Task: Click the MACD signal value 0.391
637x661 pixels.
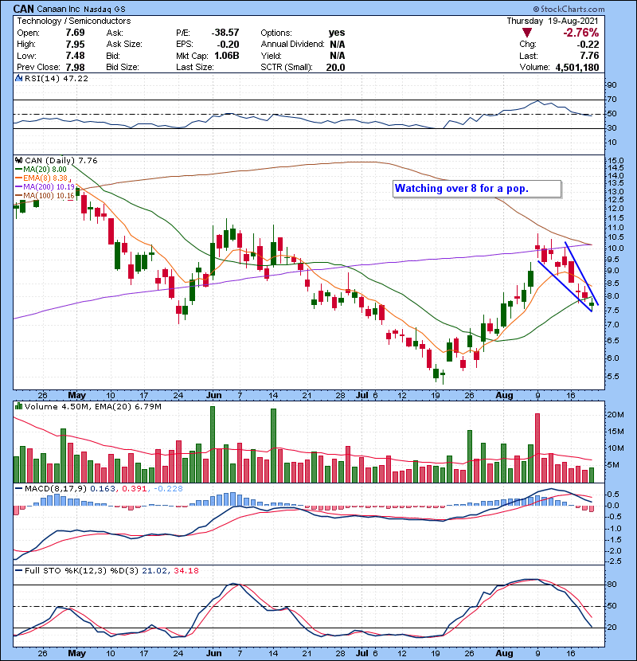Action: pyautogui.click(x=135, y=489)
